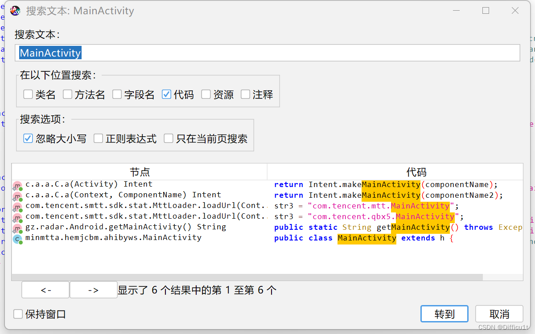Enable the 正则表达式 option

pyautogui.click(x=98, y=138)
